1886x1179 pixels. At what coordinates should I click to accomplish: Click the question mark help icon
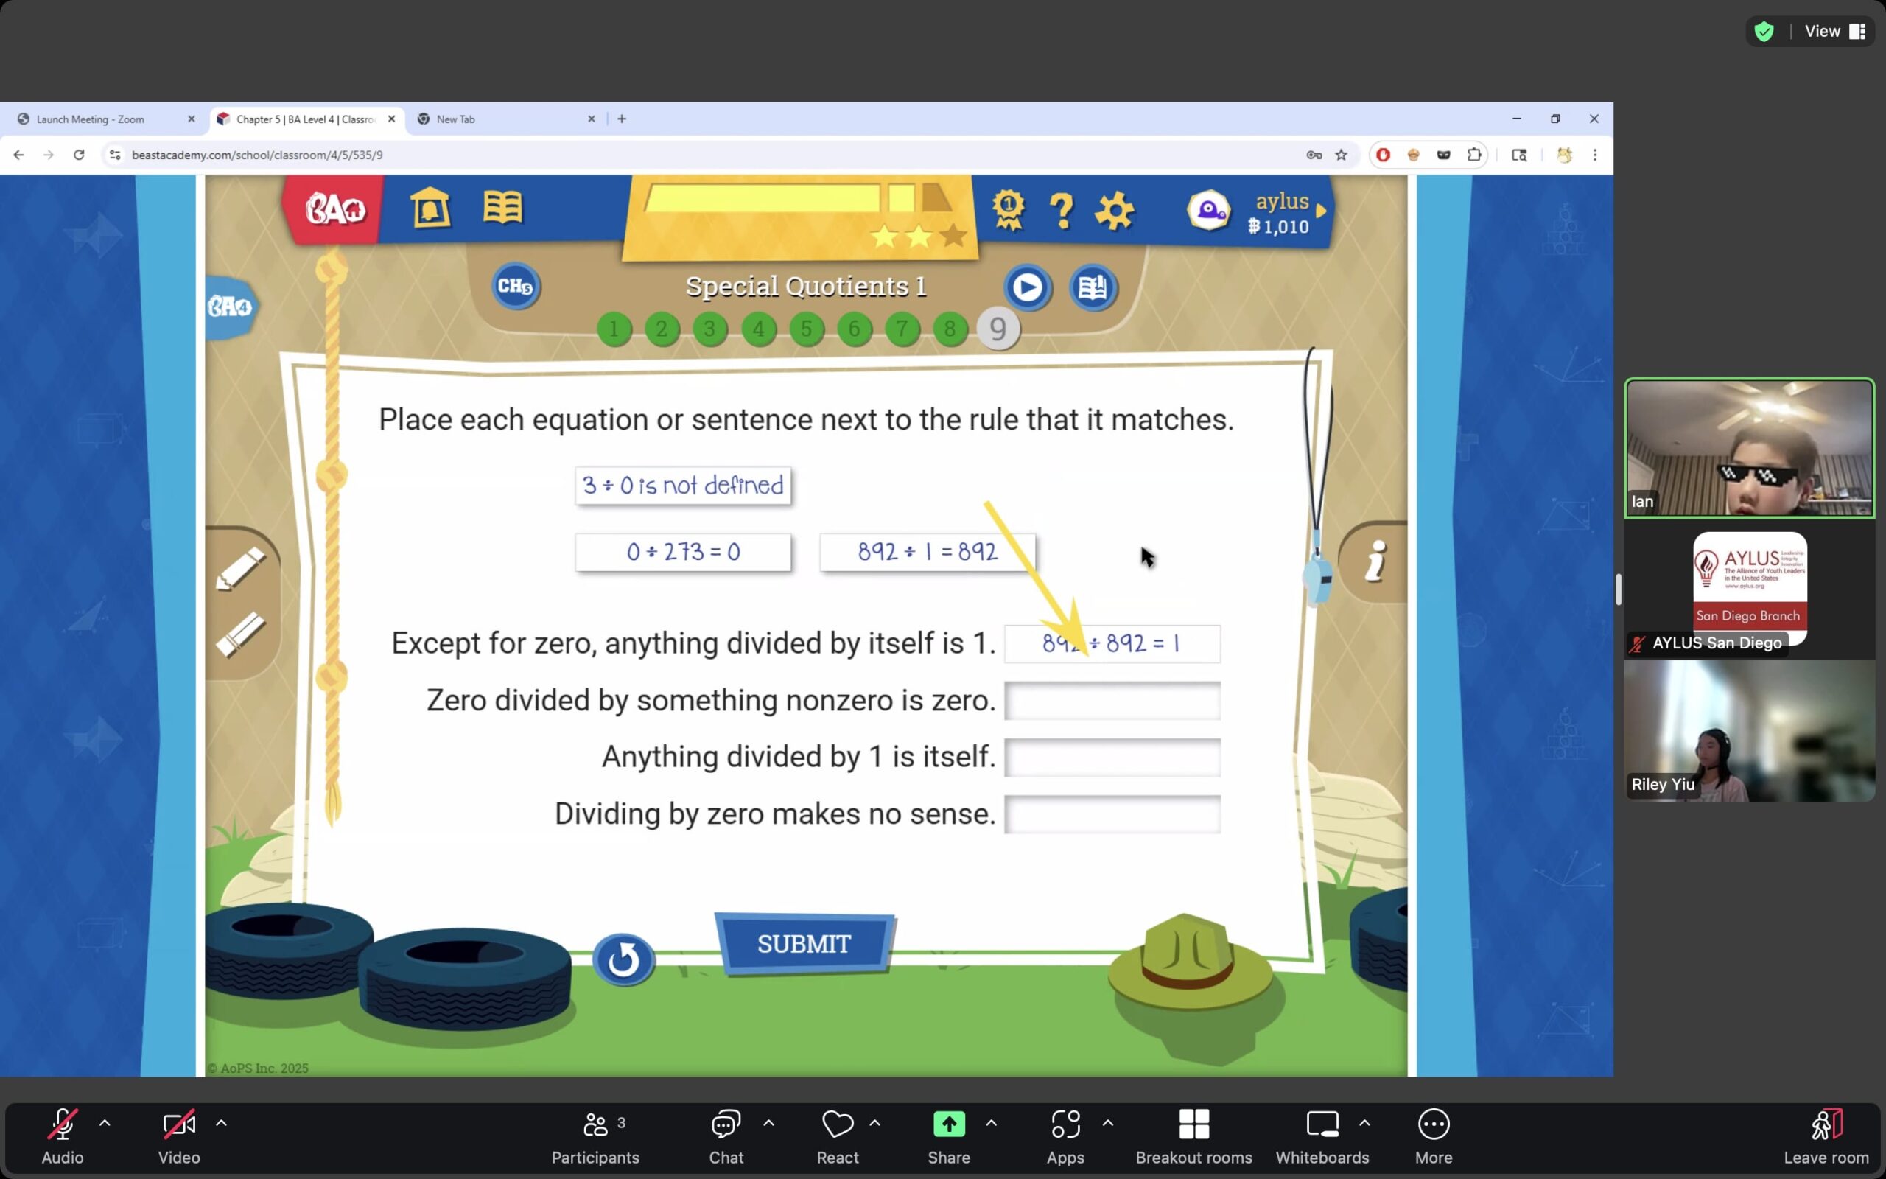[1061, 211]
